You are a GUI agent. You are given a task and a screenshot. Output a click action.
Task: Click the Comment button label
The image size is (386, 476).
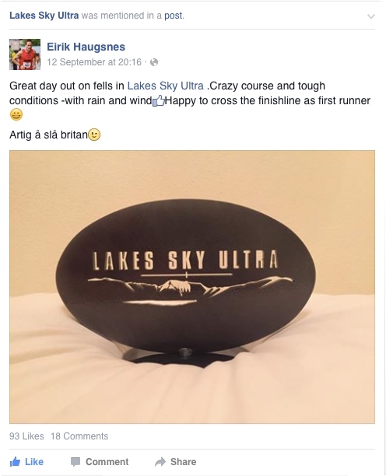107,462
